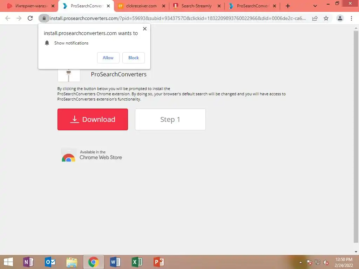Open File Explorer from the taskbar

[x=72, y=262]
